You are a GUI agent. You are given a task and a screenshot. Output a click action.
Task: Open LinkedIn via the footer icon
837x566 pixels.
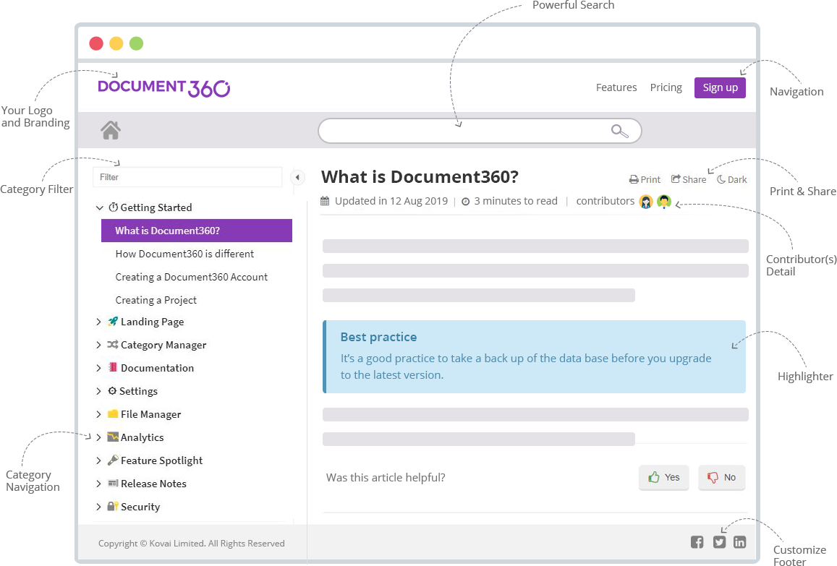point(739,541)
